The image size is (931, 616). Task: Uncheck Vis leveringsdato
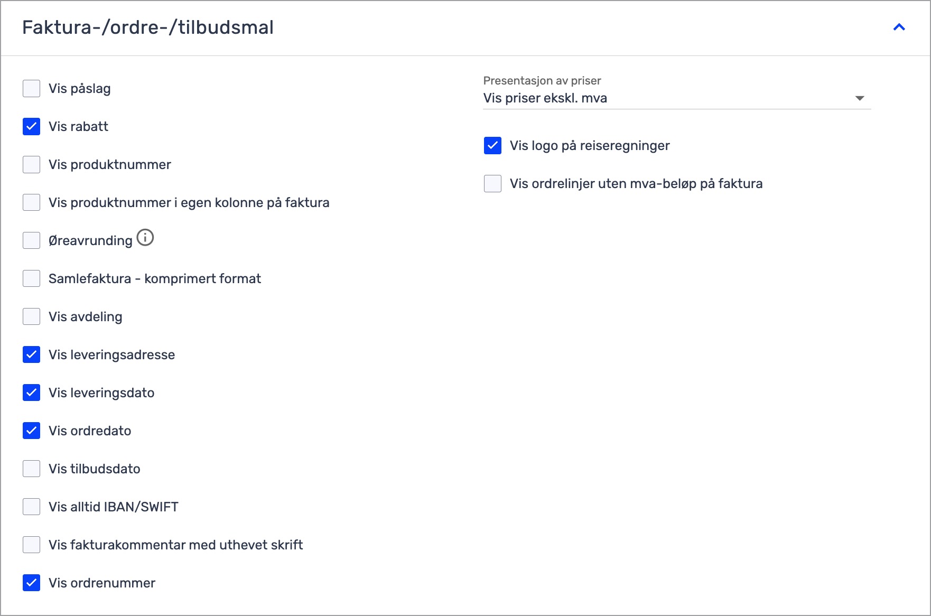32,393
